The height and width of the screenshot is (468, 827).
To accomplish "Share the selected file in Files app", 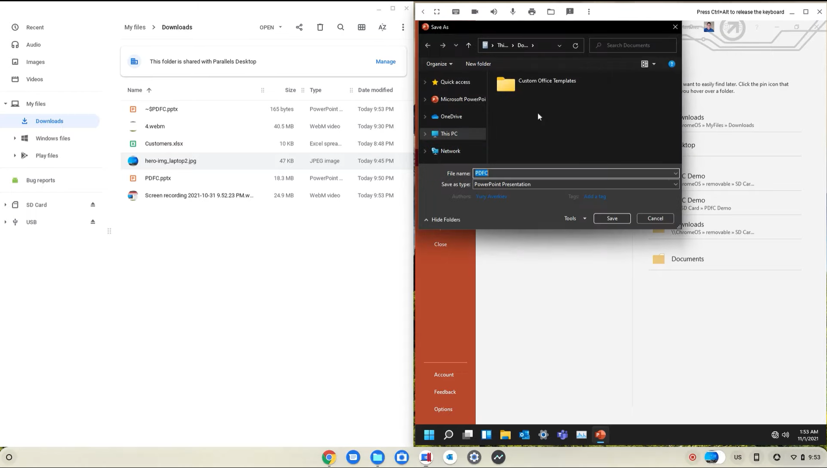I will click(299, 27).
